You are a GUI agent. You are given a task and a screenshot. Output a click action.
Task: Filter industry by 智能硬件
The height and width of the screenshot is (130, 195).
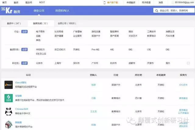click(115, 32)
